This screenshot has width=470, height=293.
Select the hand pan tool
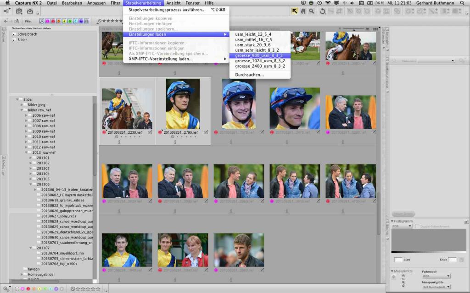pos(303,11)
